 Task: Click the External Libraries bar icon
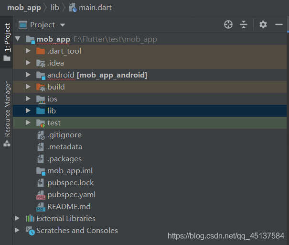click(x=30, y=218)
